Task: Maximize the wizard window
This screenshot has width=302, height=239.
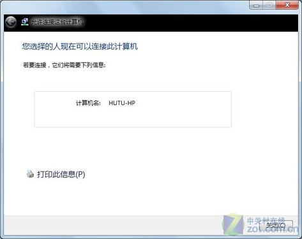Action: (269, 5)
